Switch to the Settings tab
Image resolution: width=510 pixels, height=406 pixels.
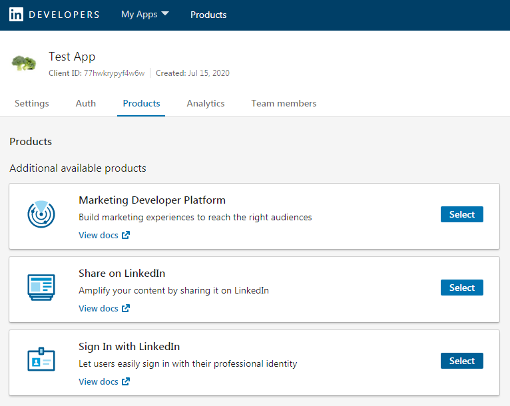(x=32, y=103)
